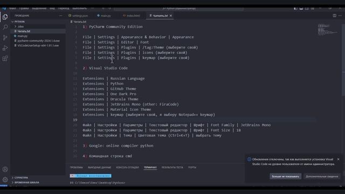Click Читать.txt breadcrumb above editor
This screenshot has height=194, width=345.
click(78, 22)
